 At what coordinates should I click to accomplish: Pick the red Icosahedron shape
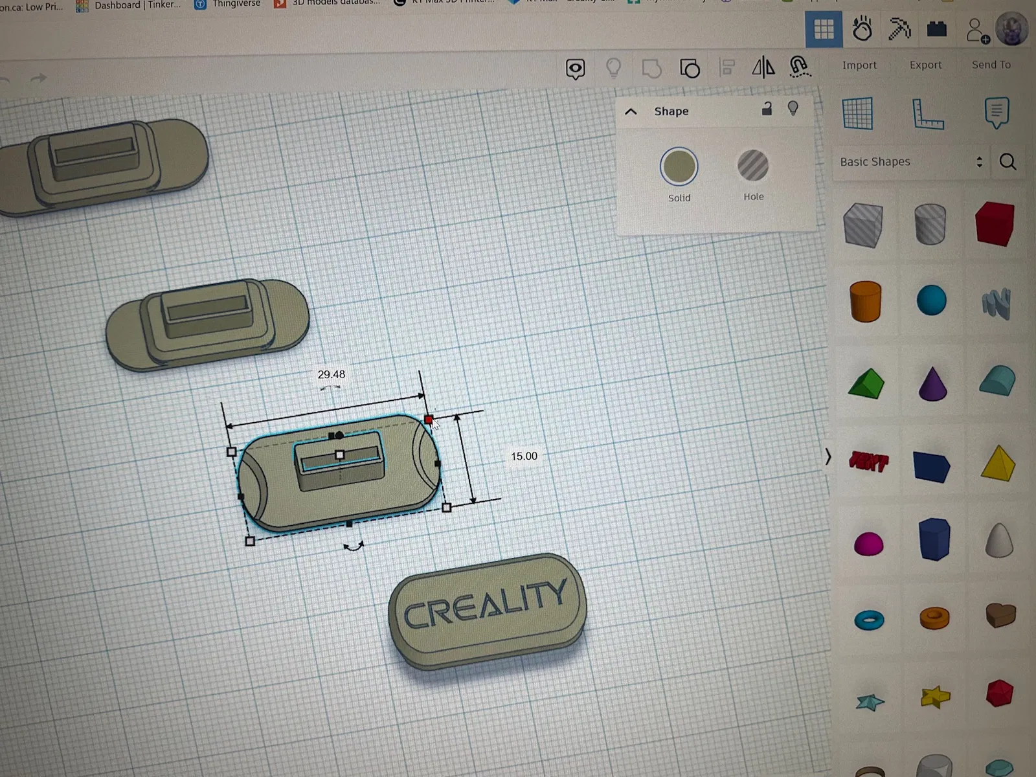pos(999,693)
